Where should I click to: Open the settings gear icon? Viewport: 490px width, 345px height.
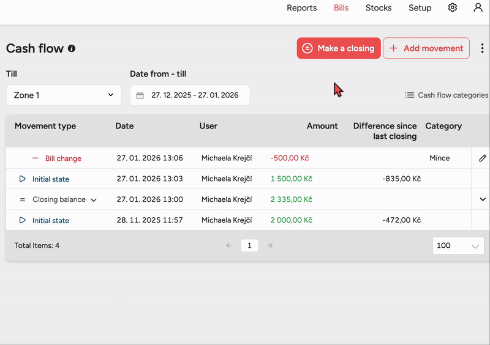coord(453,8)
